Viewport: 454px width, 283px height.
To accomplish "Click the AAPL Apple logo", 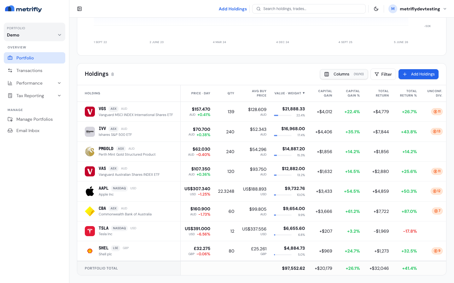I will [x=90, y=191].
